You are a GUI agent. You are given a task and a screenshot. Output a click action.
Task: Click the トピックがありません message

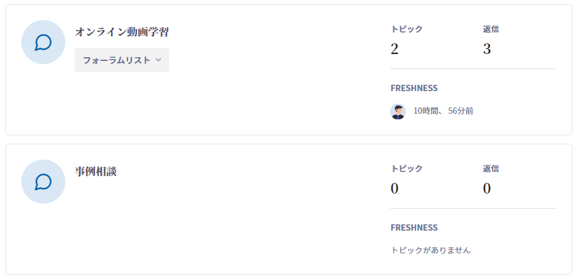[x=430, y=250]
